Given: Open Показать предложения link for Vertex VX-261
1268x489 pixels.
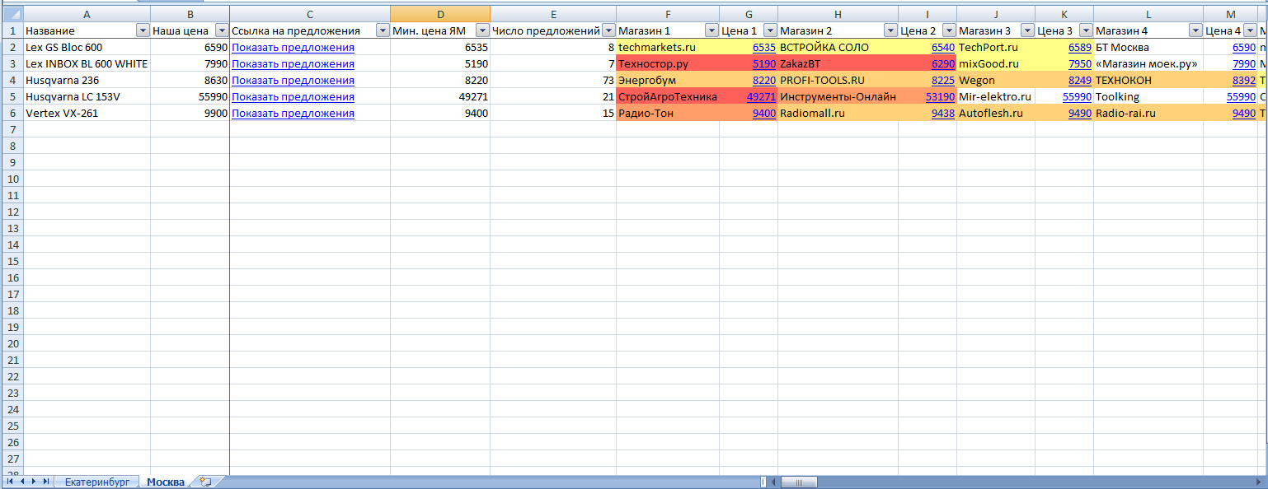Looking at the screenshot, I should 293,113.
